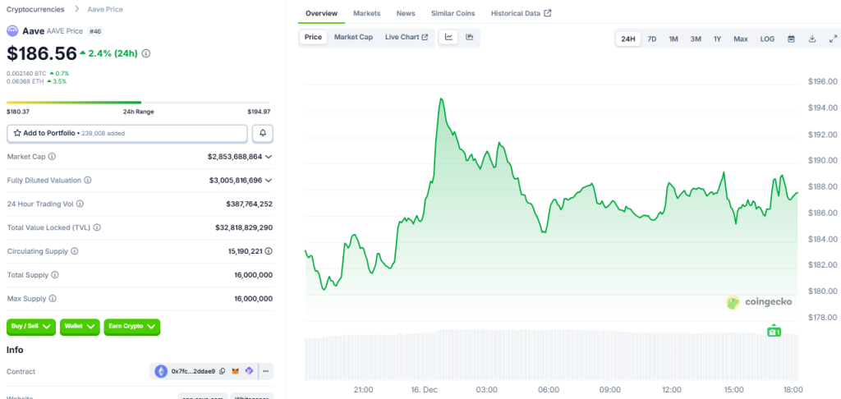Open the calendar date range picker

point(791,39)
